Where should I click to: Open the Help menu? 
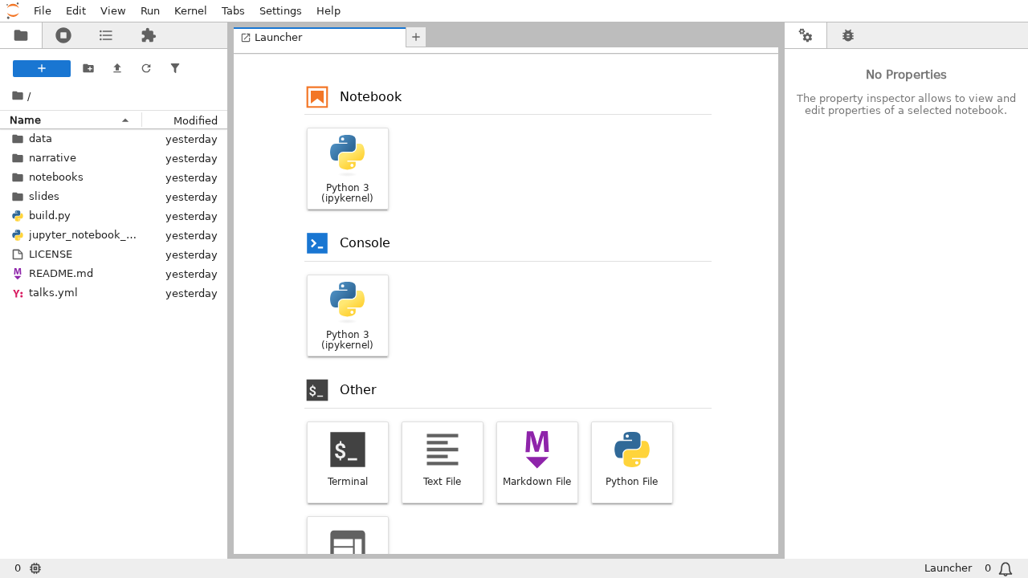click(328, 11)
